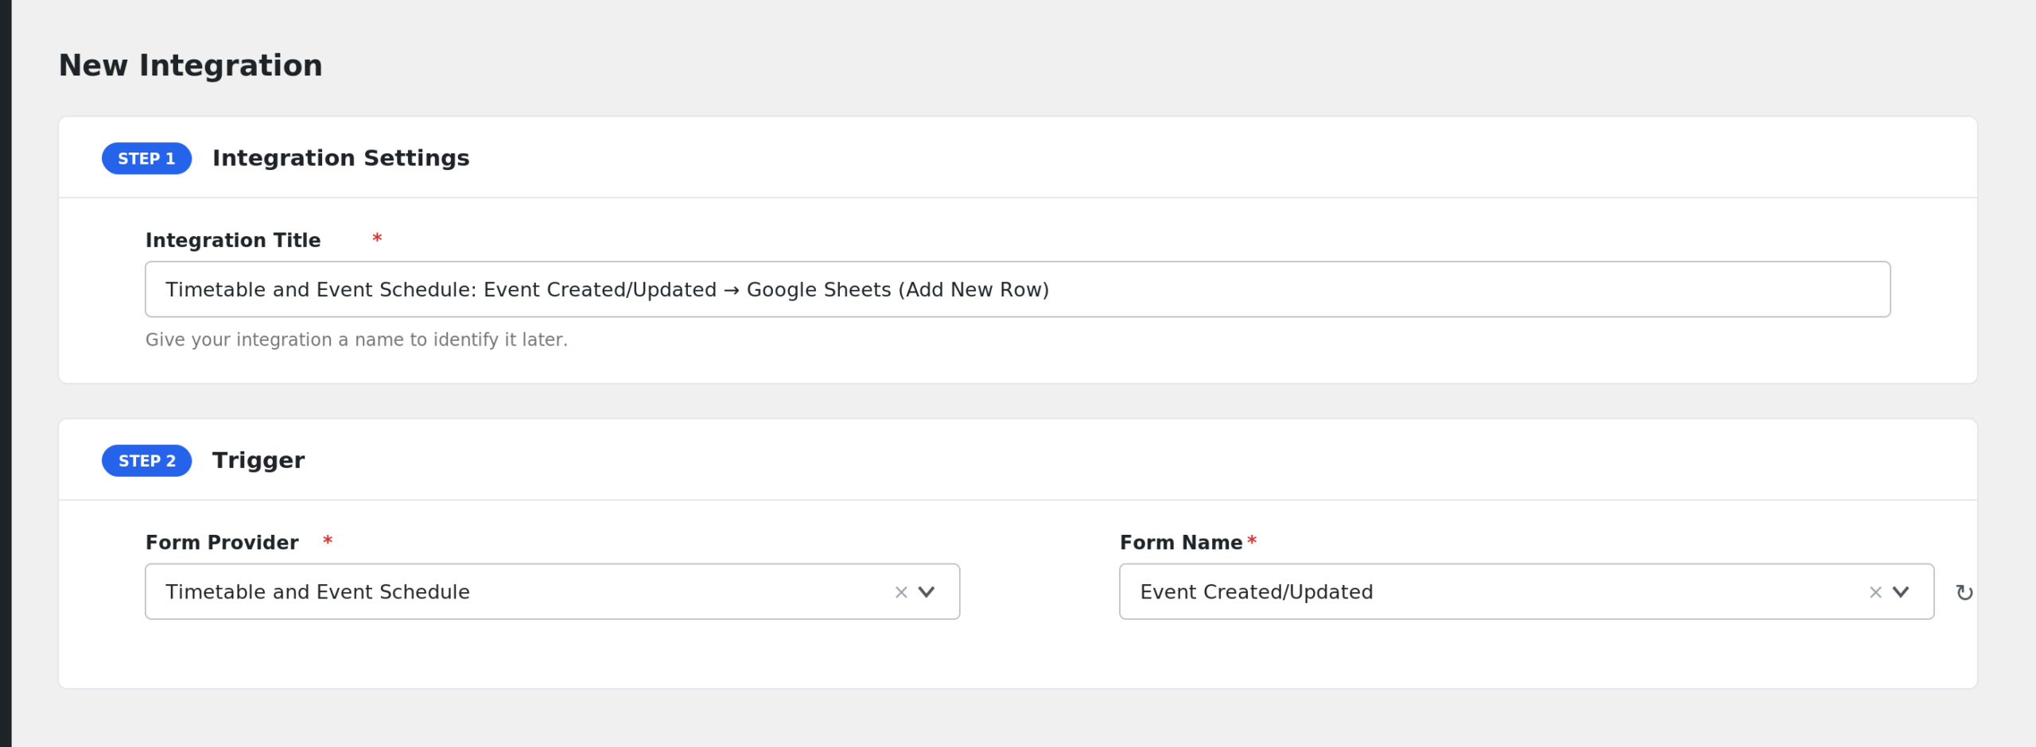Click the Integration Settings heading
Image resolution: width=2036 pixels, height=747 pixels.
coord(341,158)
